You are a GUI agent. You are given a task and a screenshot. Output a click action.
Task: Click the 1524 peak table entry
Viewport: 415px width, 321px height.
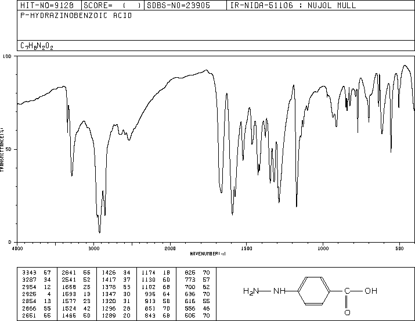point(76,308)
